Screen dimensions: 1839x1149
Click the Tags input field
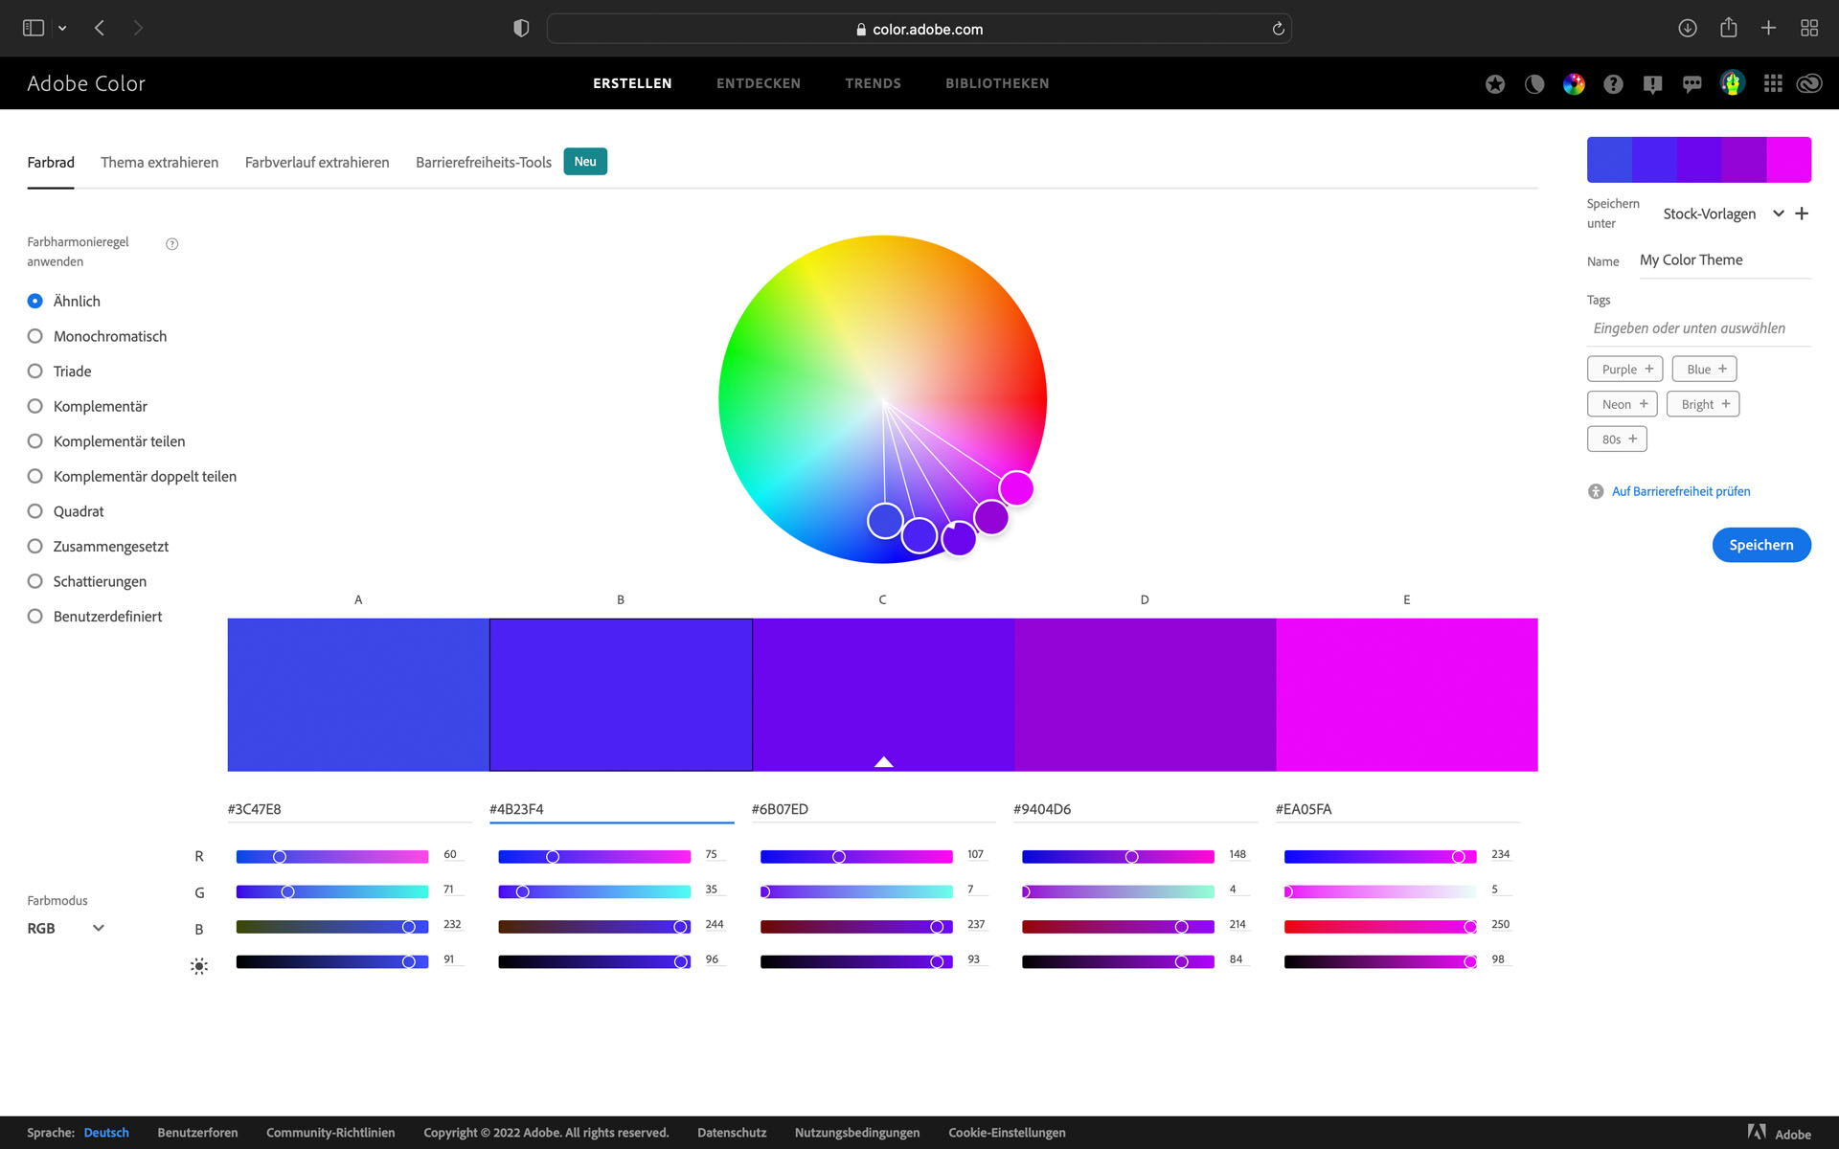tap(1699, 328)
